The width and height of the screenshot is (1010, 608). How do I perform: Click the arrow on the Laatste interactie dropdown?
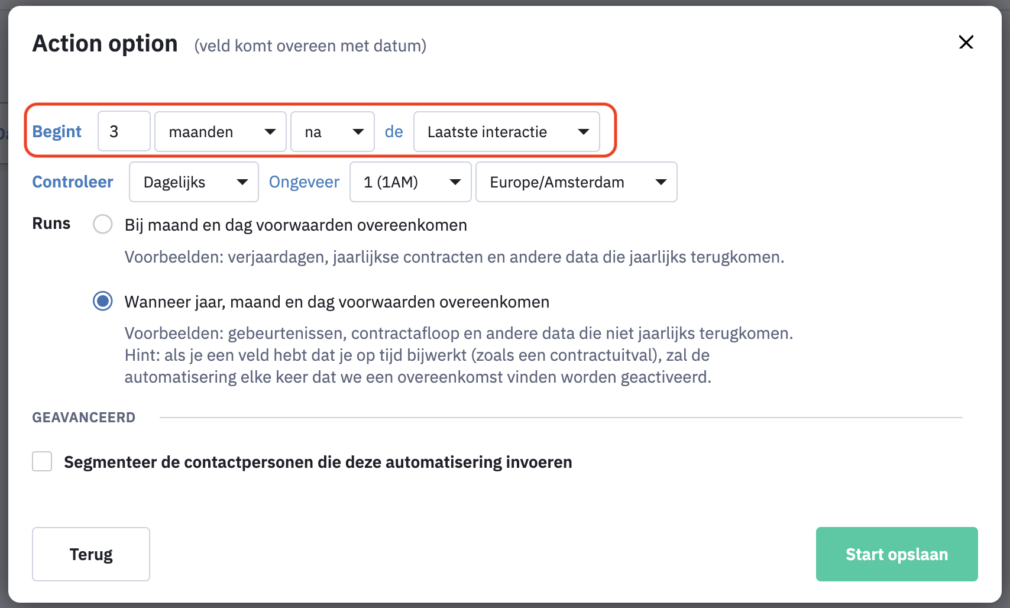[584, 131]
